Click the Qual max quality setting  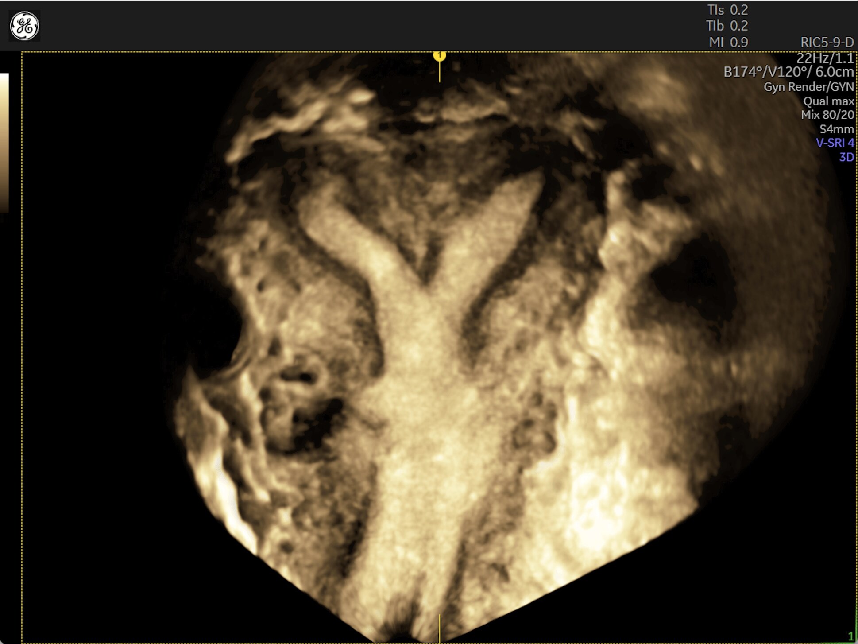point(828,101)
